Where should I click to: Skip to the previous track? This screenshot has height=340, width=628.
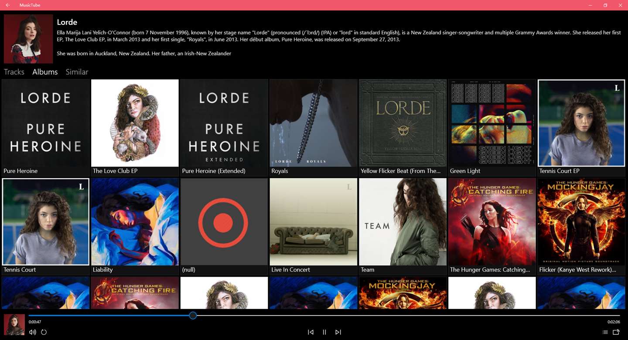click(311, 332)
